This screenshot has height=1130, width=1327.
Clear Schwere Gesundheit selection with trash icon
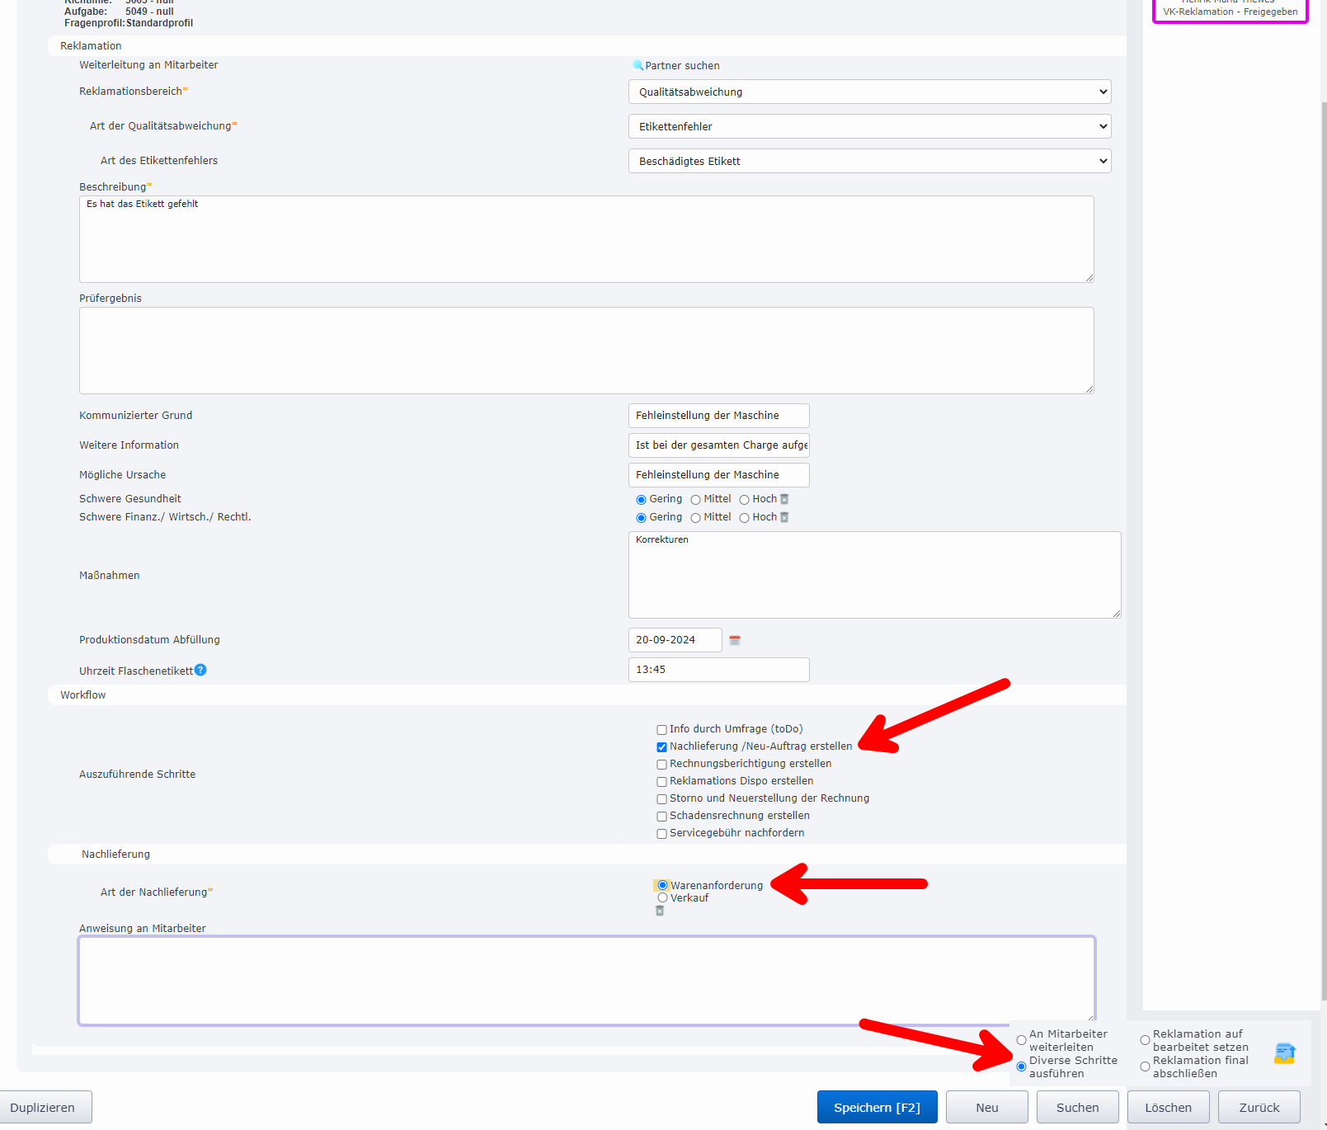(784, 499)
